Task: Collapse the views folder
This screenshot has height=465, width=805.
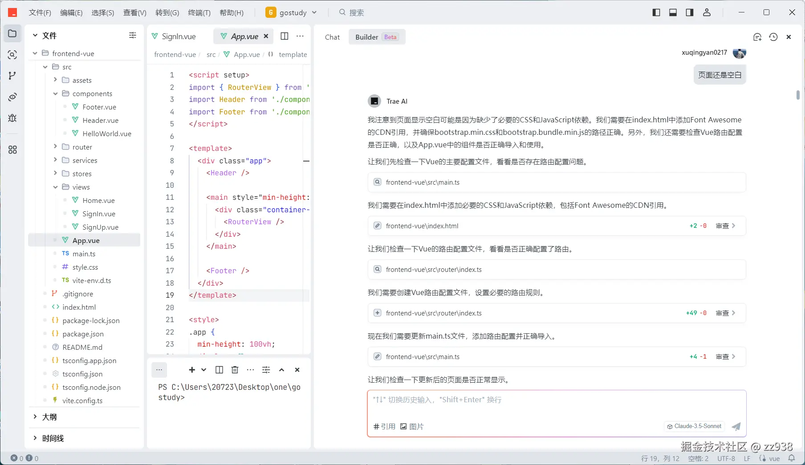Action: pyautogui.click(x=55, y=187)
